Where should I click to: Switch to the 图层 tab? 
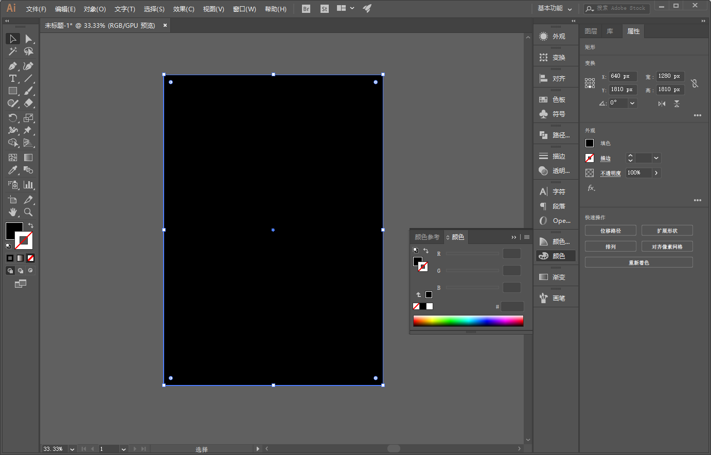tap(591, 31)
